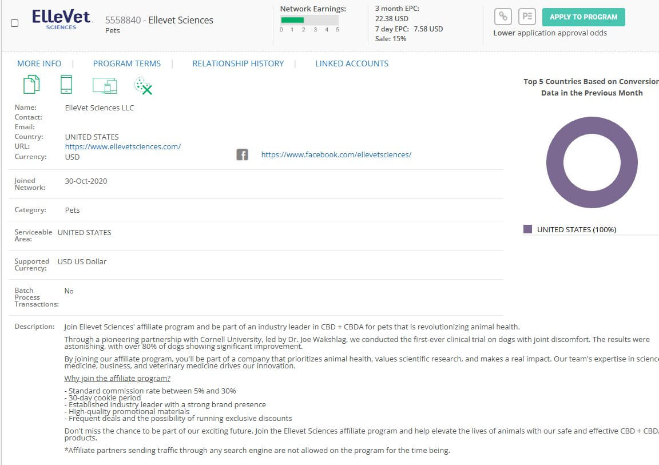Open the Ellevet Sciences Facebook page link

coord(336,154)
